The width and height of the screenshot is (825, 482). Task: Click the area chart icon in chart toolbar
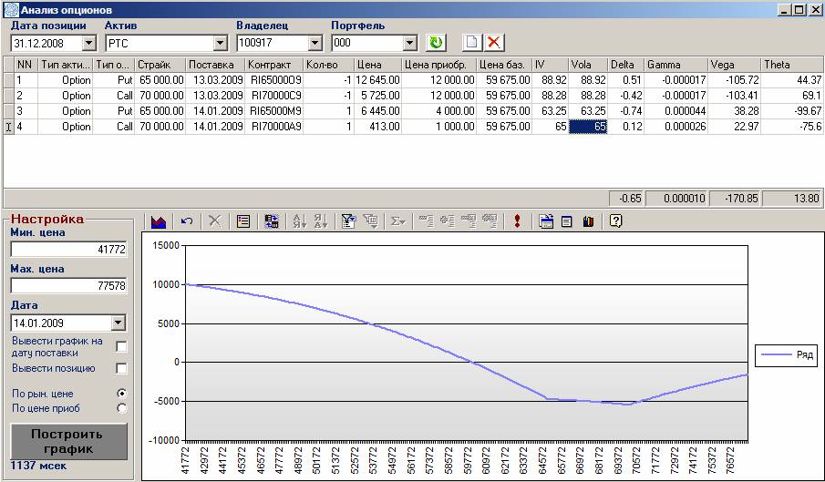point(159,221)
